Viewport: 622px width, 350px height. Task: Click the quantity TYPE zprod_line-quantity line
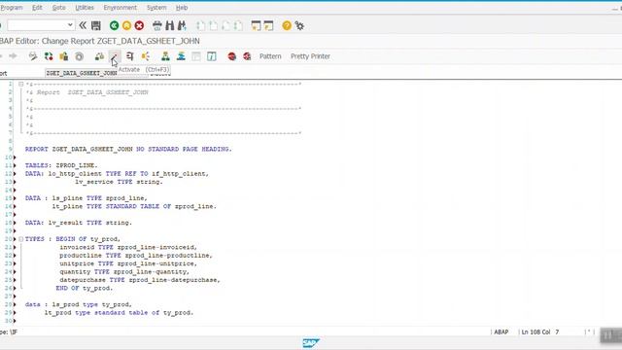coord(124,272)
